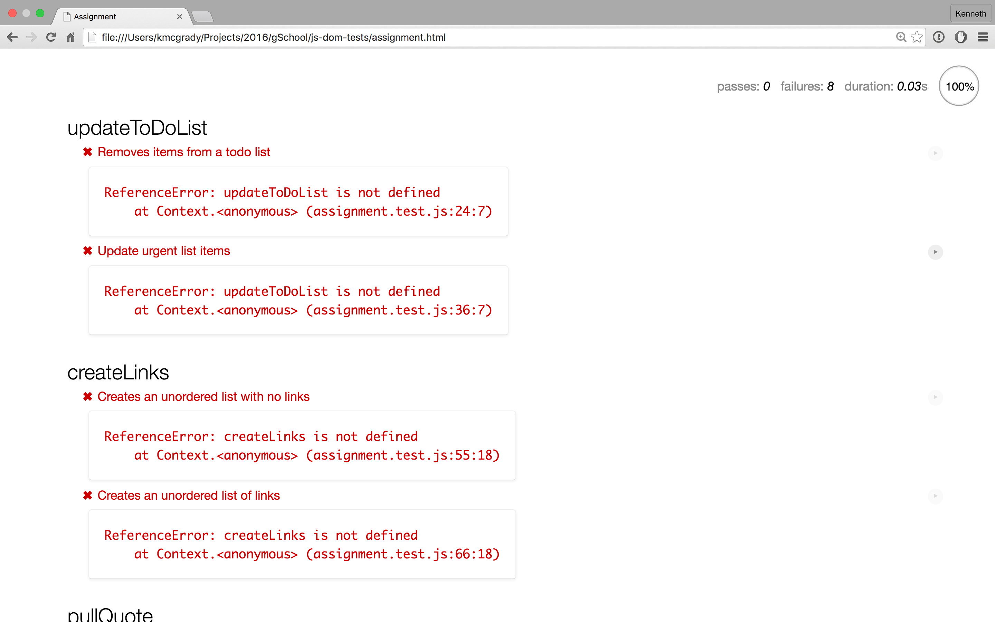
Task: Click the browser back arrow
Action: pyautogui.click(x=12, y=37)
